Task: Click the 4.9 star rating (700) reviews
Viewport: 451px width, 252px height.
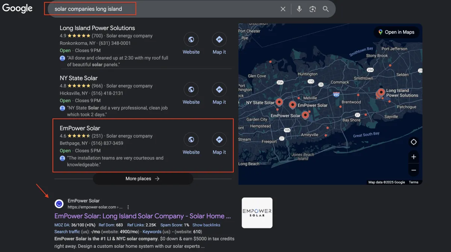Action: 81,36
